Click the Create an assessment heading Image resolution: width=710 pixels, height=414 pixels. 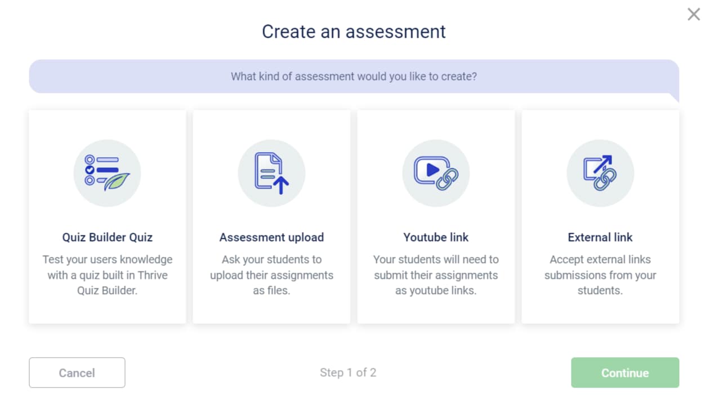coord(353,32)
